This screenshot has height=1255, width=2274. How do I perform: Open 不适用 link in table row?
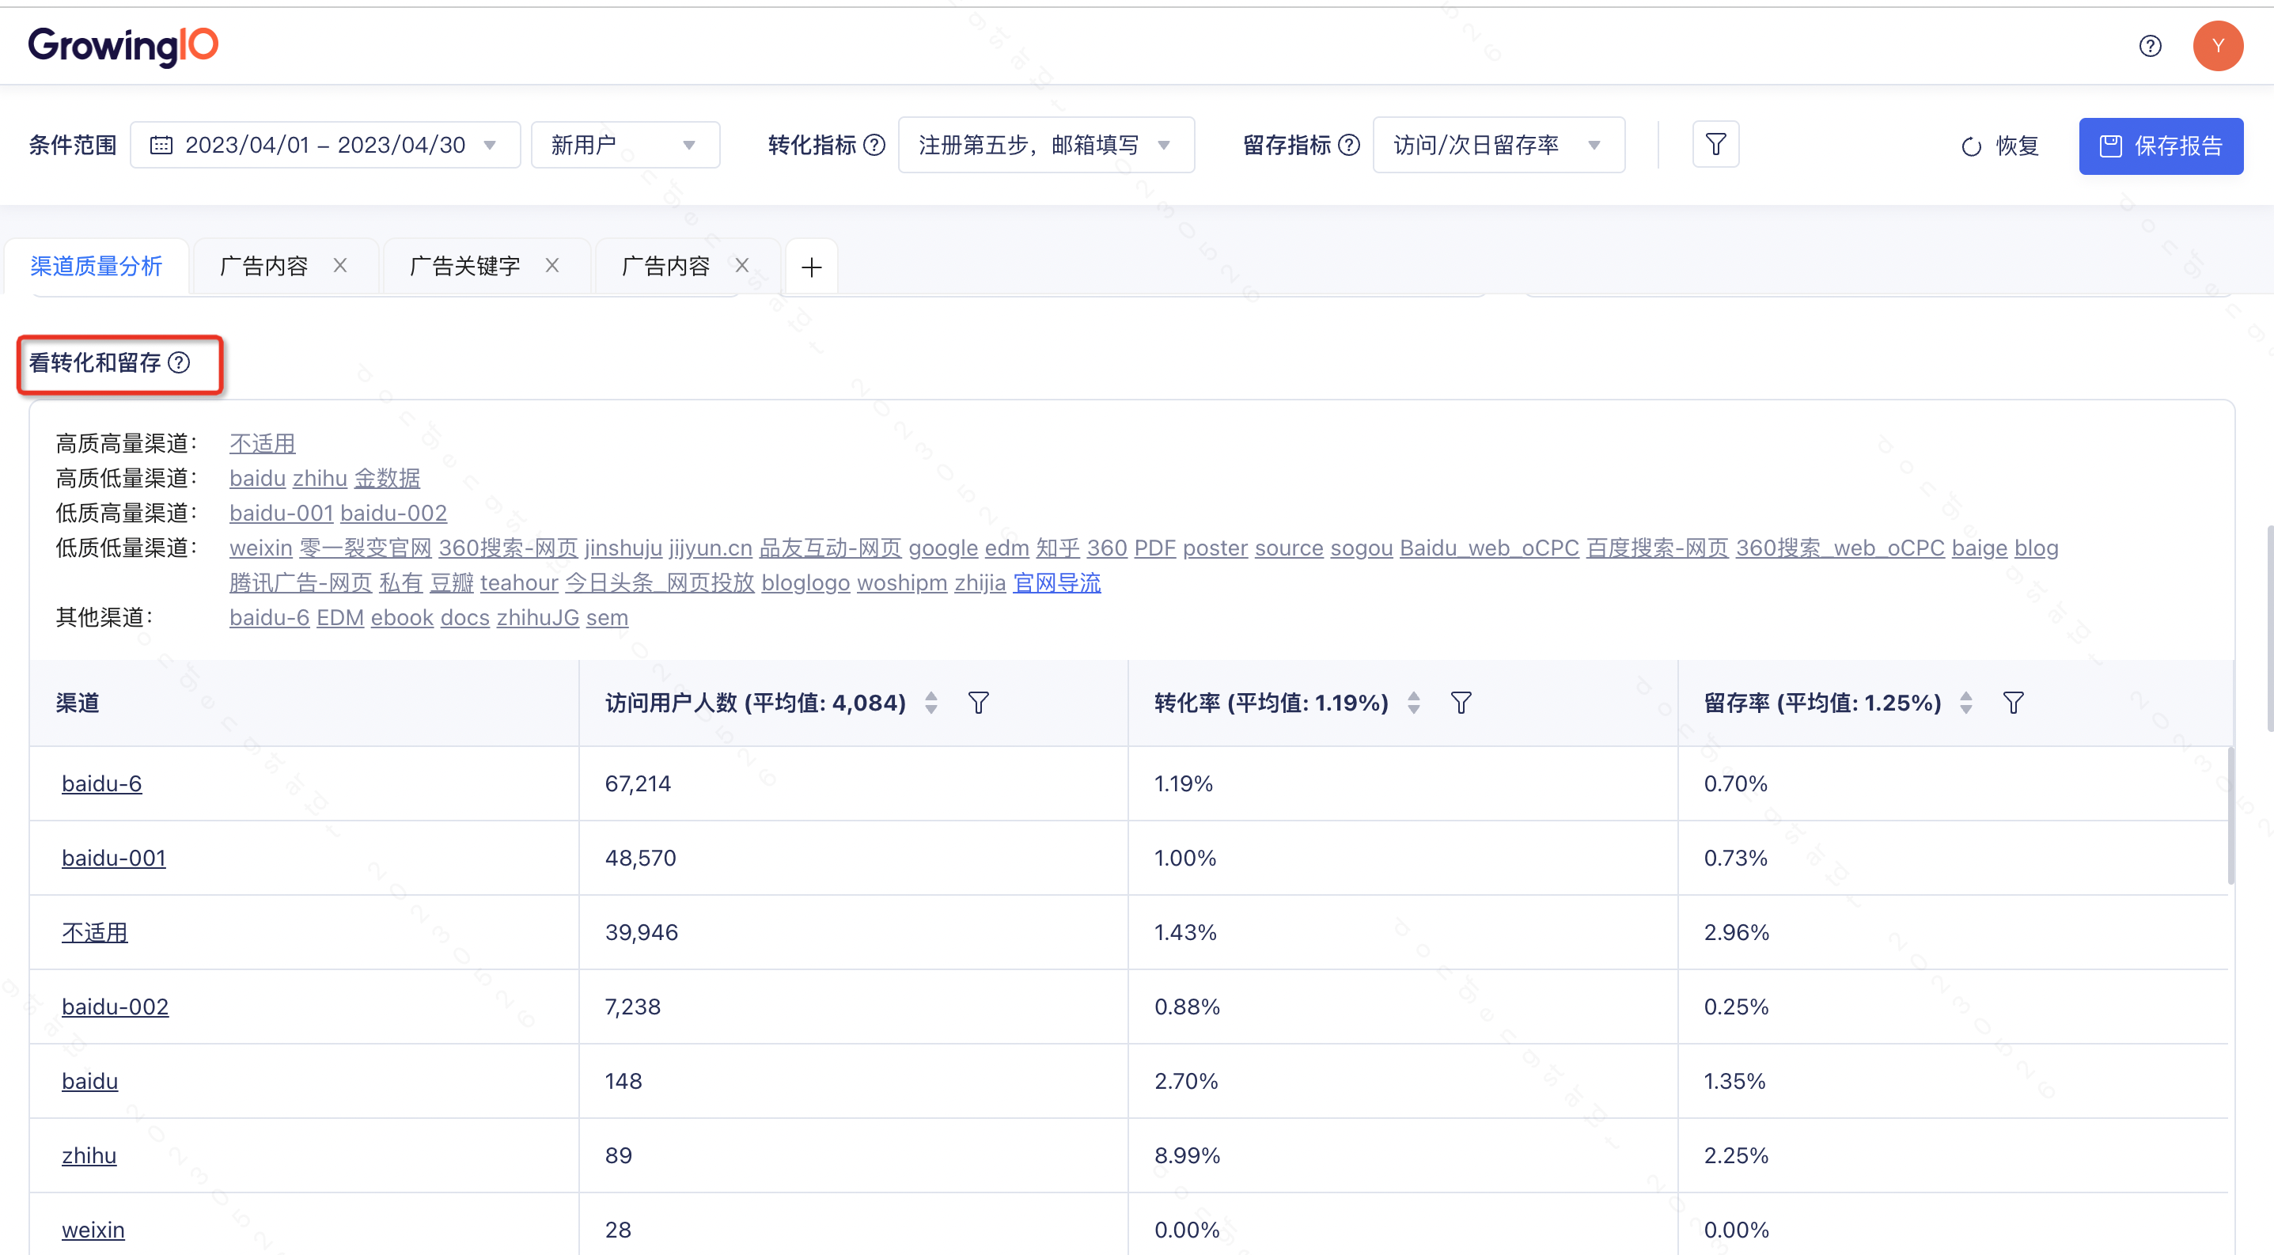pos(94,932)
